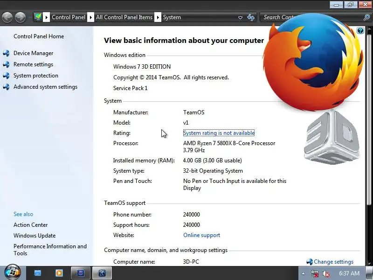
Task: Select the Control Panel breadcrumb
Action: point(69,17)
